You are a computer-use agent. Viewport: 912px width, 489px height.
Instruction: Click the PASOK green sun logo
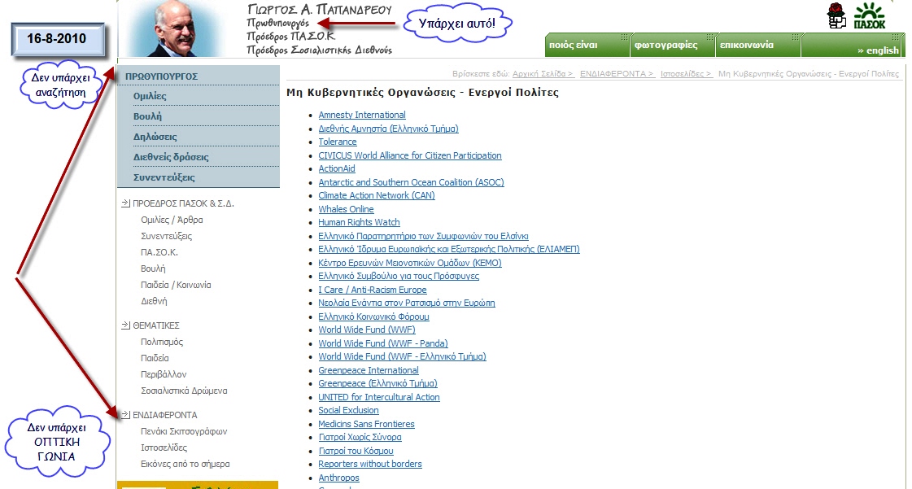870,15
